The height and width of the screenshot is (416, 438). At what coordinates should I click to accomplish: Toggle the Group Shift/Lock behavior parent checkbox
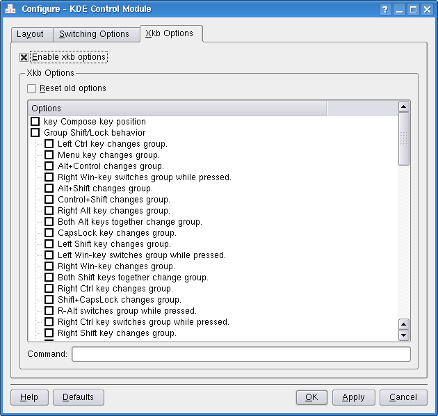[35, 133]
